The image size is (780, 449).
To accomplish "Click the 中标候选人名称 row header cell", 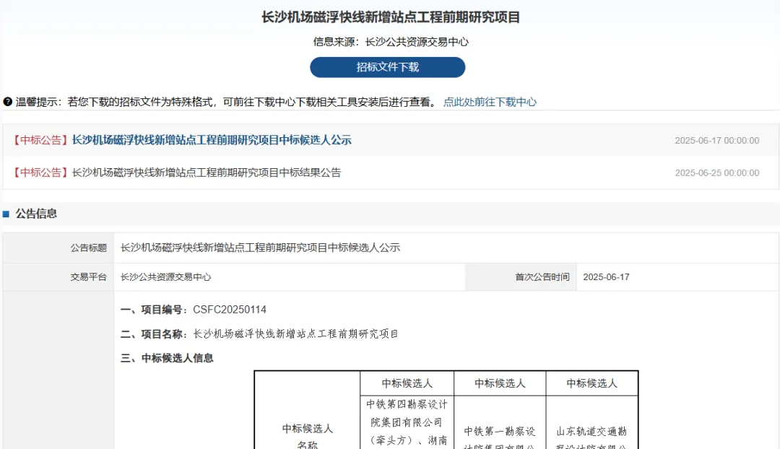I will point(308,411).
